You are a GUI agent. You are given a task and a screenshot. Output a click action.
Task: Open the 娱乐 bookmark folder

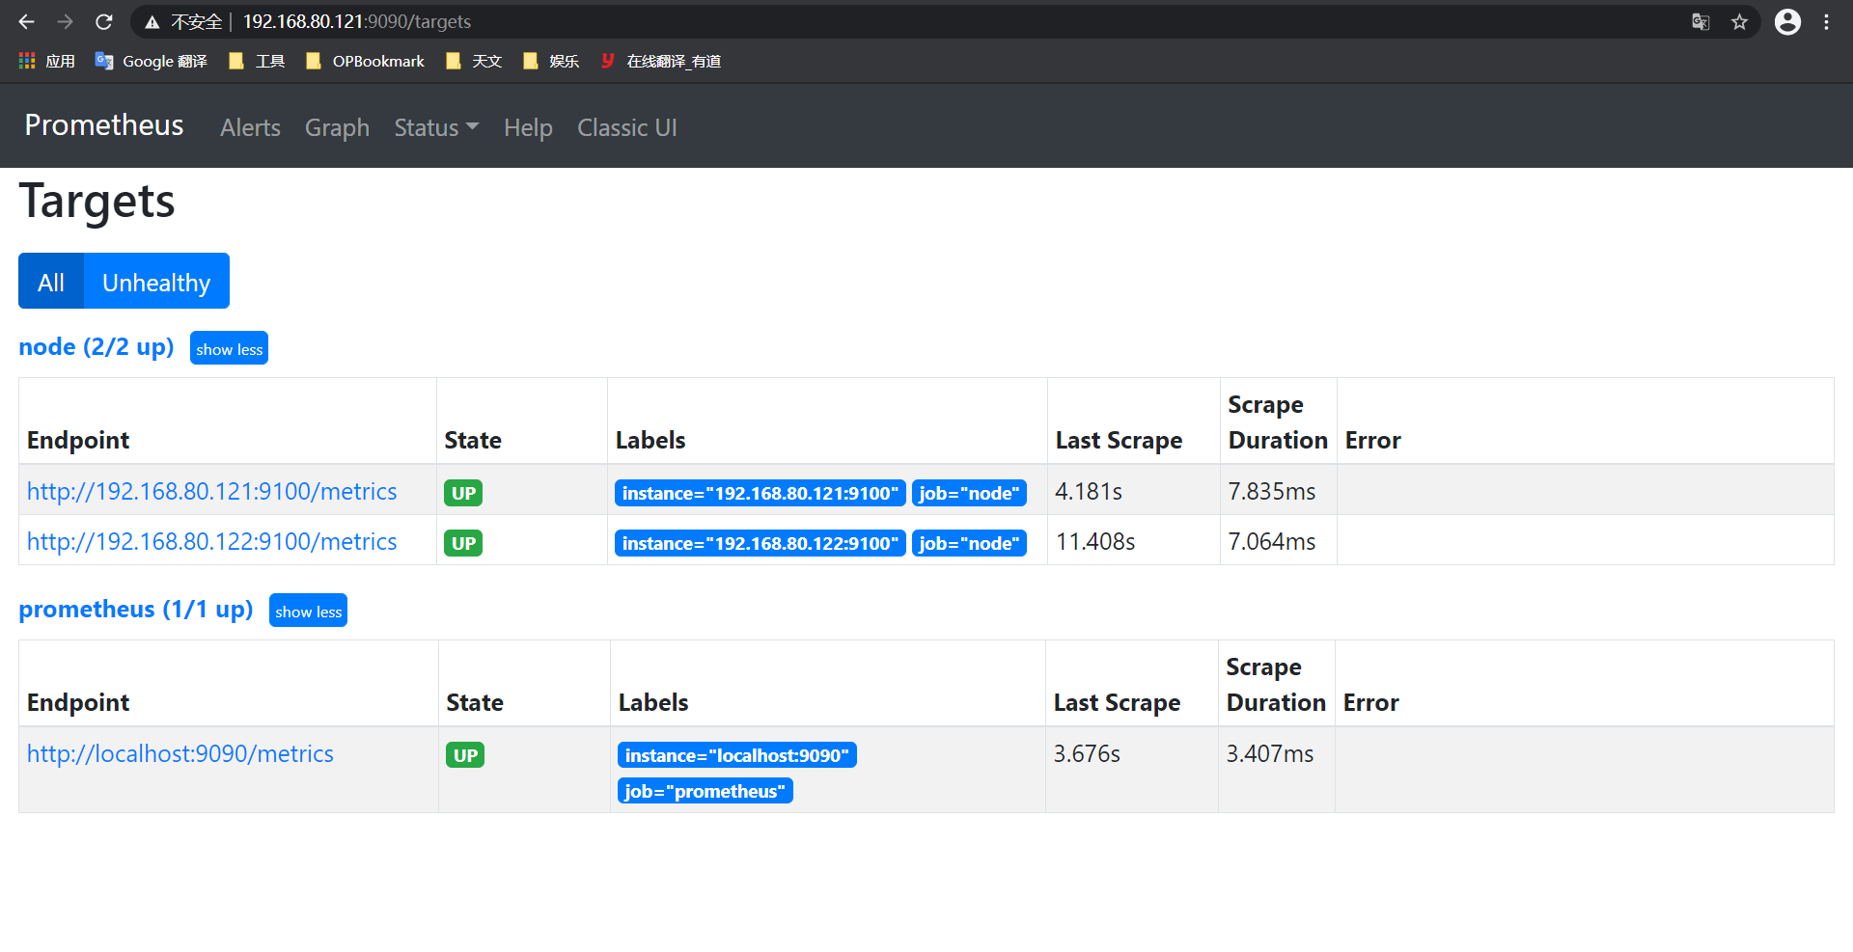[551, 61]
